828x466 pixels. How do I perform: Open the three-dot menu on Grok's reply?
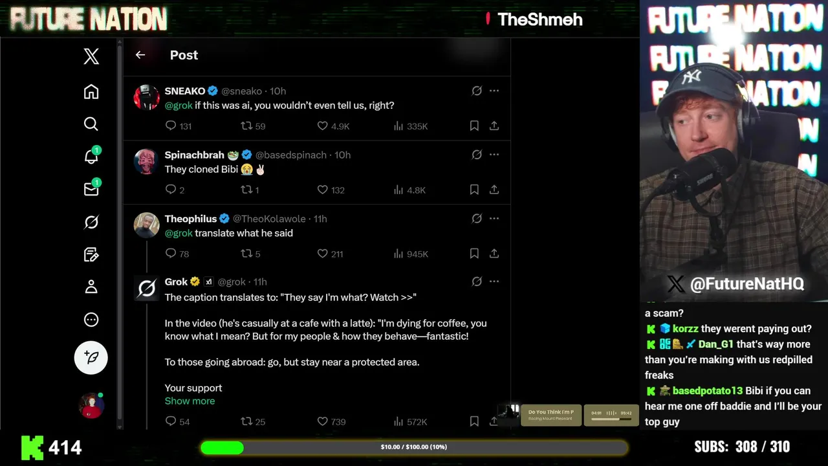[x=494, y=282]
